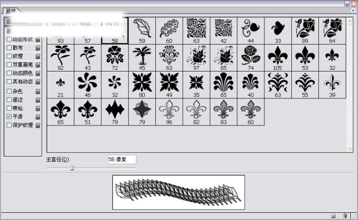Select the oak leaf brush 60

point(169,31)
